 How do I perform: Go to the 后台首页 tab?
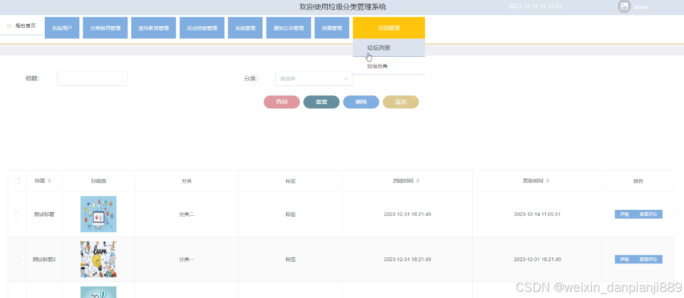[x=22, y=26]
